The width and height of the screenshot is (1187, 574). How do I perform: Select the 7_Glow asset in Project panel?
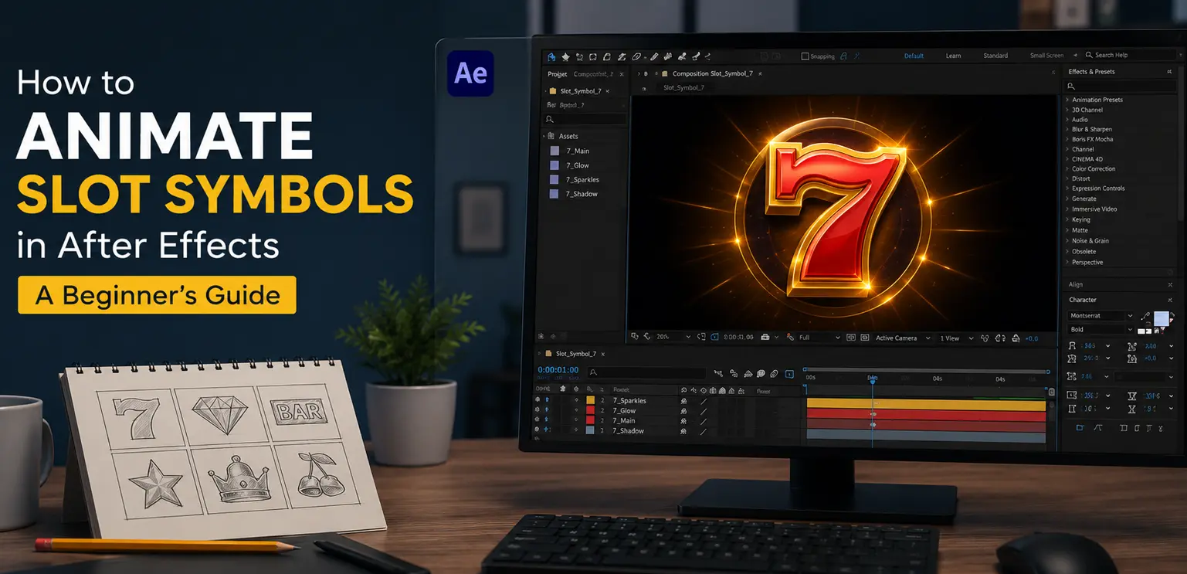[x=577, y=165]
